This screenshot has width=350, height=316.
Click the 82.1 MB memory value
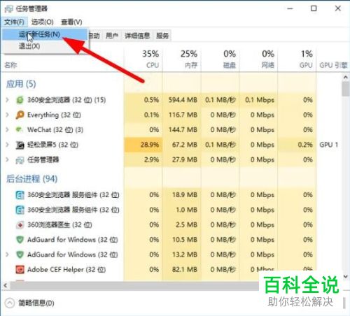[x=185, y=270]
